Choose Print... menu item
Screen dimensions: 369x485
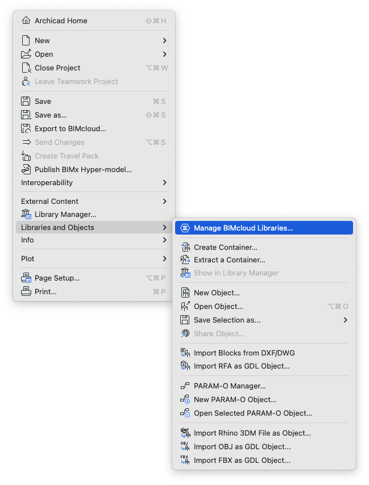click(94, 291)
